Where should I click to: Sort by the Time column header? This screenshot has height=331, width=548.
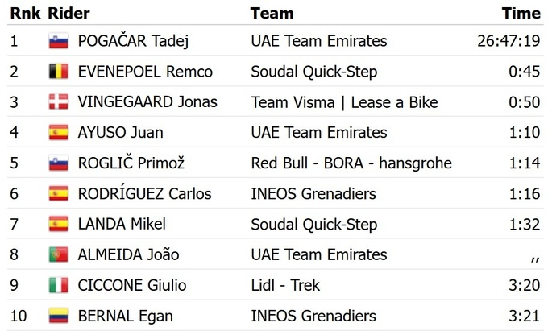click(x=521, y=13)
